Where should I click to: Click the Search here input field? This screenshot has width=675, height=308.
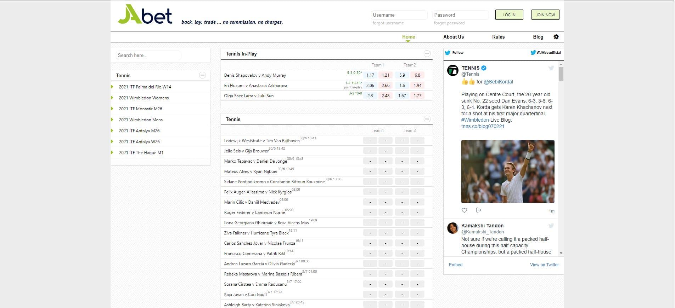148,55
